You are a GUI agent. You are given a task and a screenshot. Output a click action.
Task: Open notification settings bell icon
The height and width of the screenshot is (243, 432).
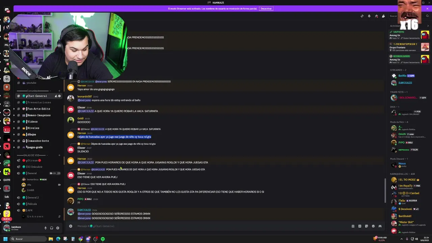(369, 16)
